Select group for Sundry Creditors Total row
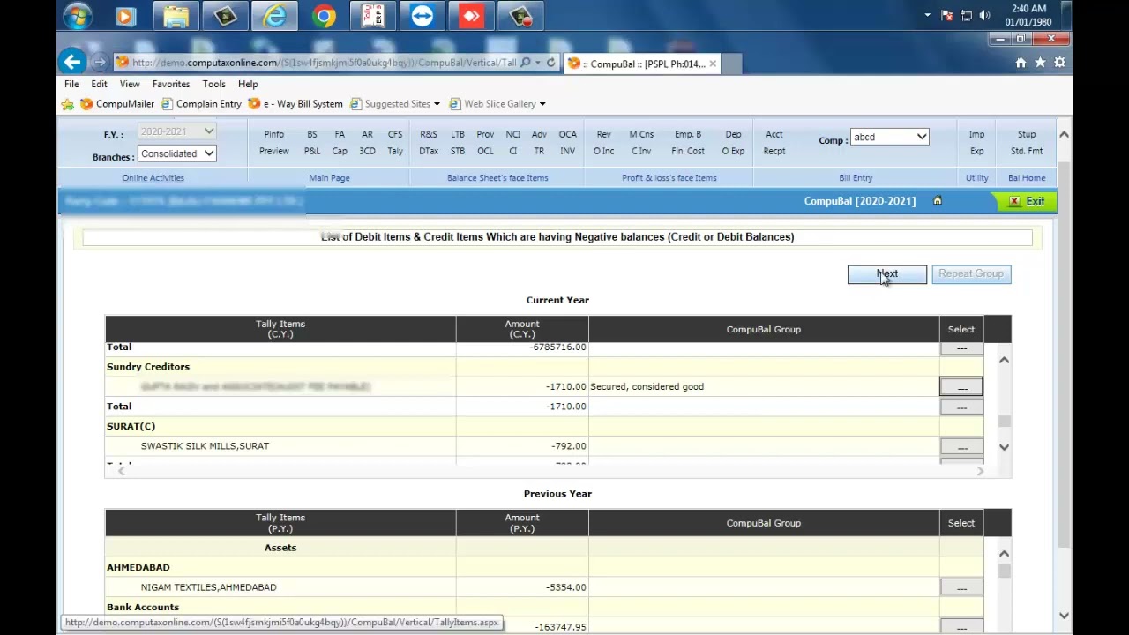This screenshot has width=1129, height=635. (961, 407)
